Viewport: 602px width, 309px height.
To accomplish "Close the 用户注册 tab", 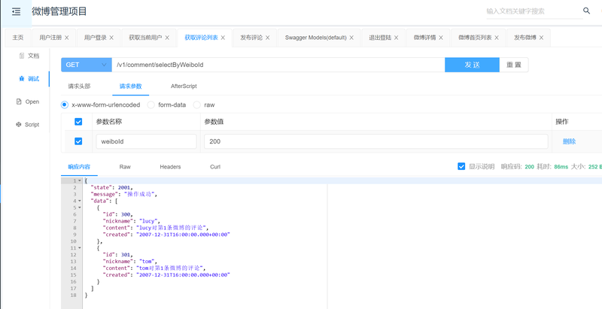I will [67, 38].
